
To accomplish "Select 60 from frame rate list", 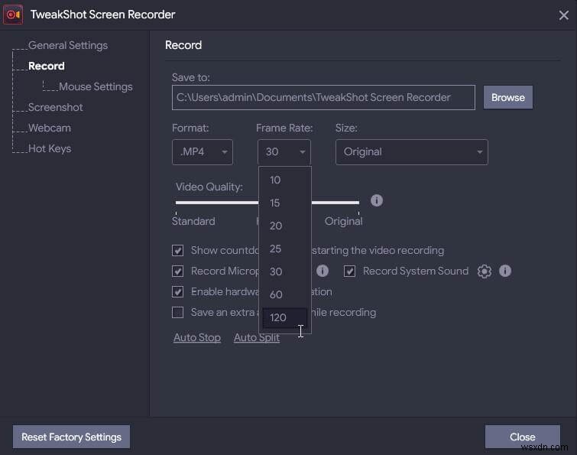I will 277,294.
